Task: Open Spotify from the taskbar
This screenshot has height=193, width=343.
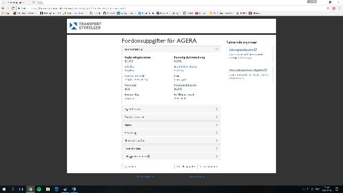Action: click(39, 189)
